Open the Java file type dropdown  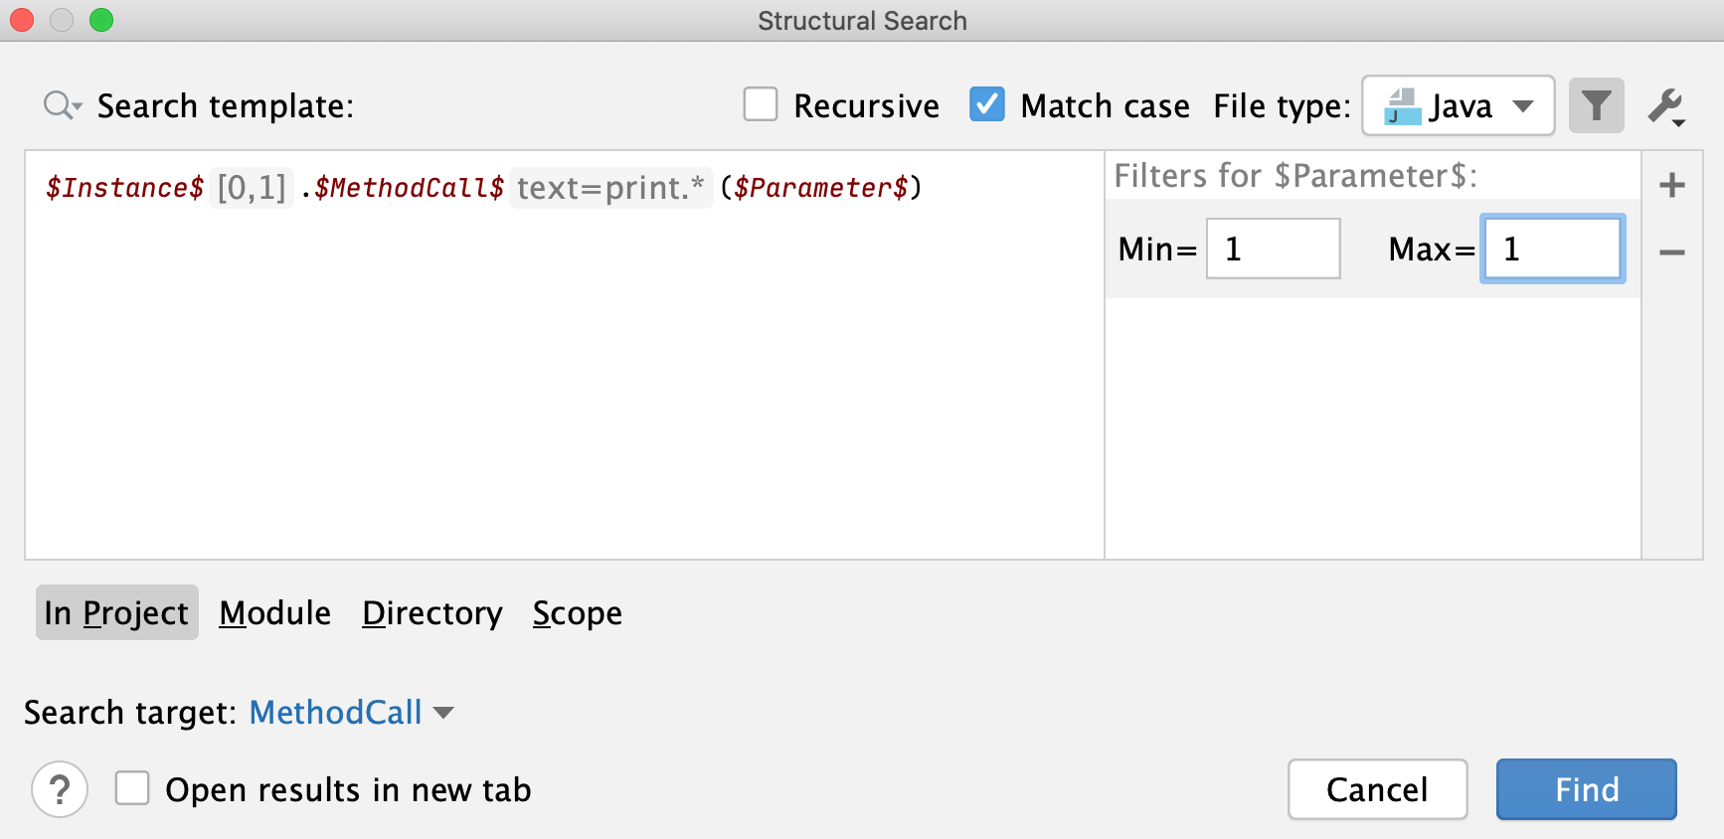[1458, 105]
